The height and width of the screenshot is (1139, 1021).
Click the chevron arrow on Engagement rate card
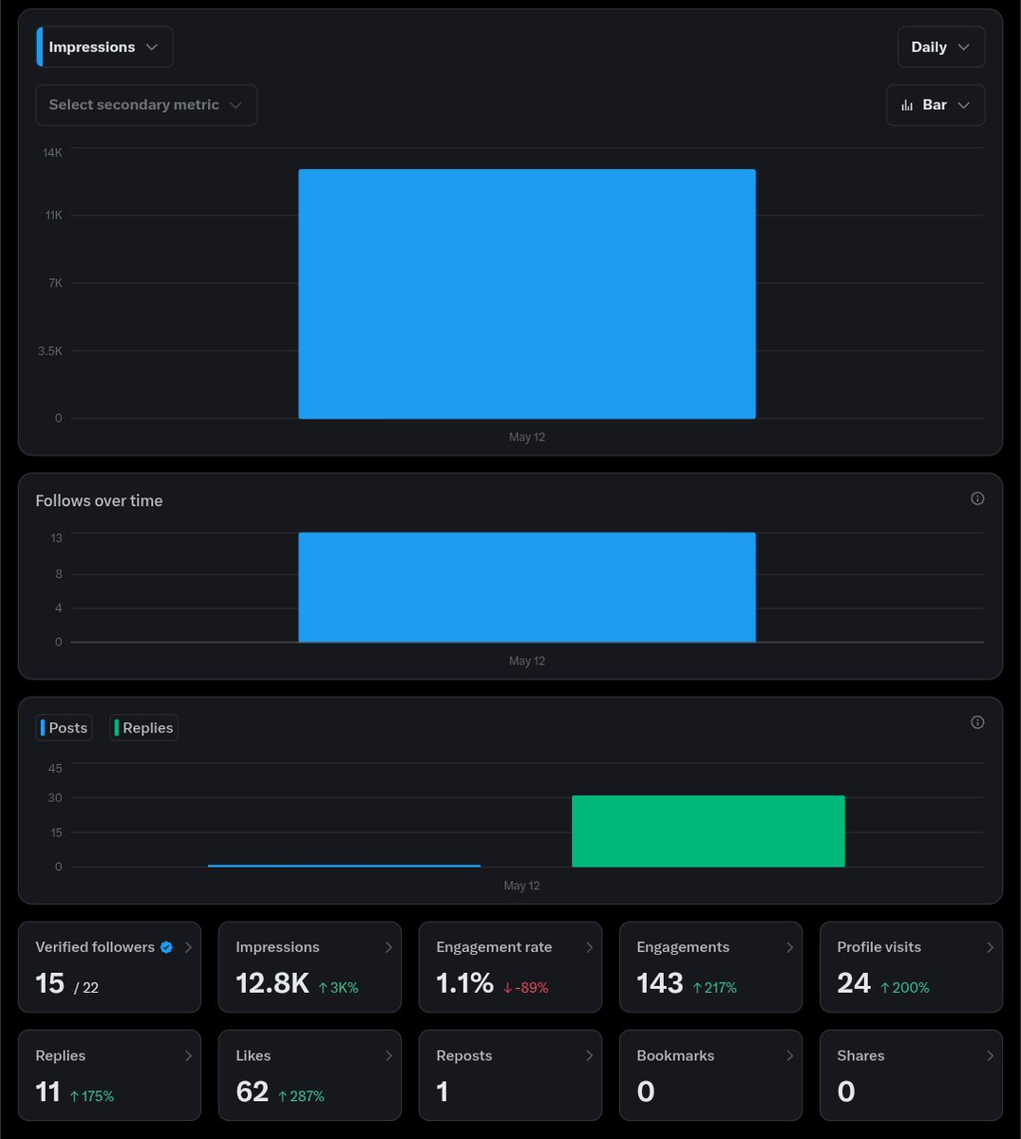pos(589,947)
